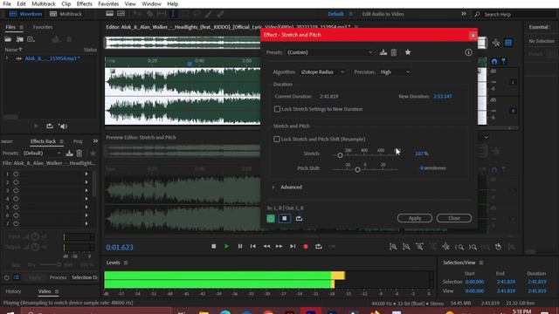Save preset icon in Stretch and Pitch dialog
559x314 pixels.
[383, 52]
